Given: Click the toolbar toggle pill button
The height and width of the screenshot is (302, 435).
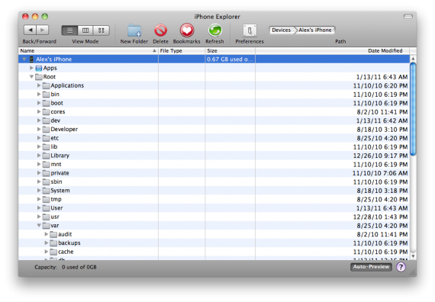Looking at the screenshot, I should click(408, 17).
